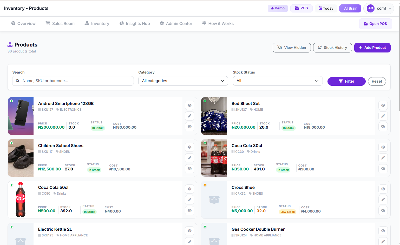Open Children School Shoes product image

[x=21, y=158]
